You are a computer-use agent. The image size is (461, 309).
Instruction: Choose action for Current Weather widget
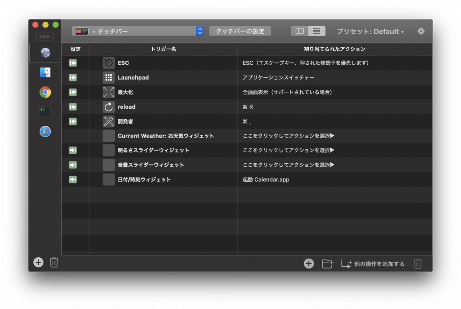point(289,136)
